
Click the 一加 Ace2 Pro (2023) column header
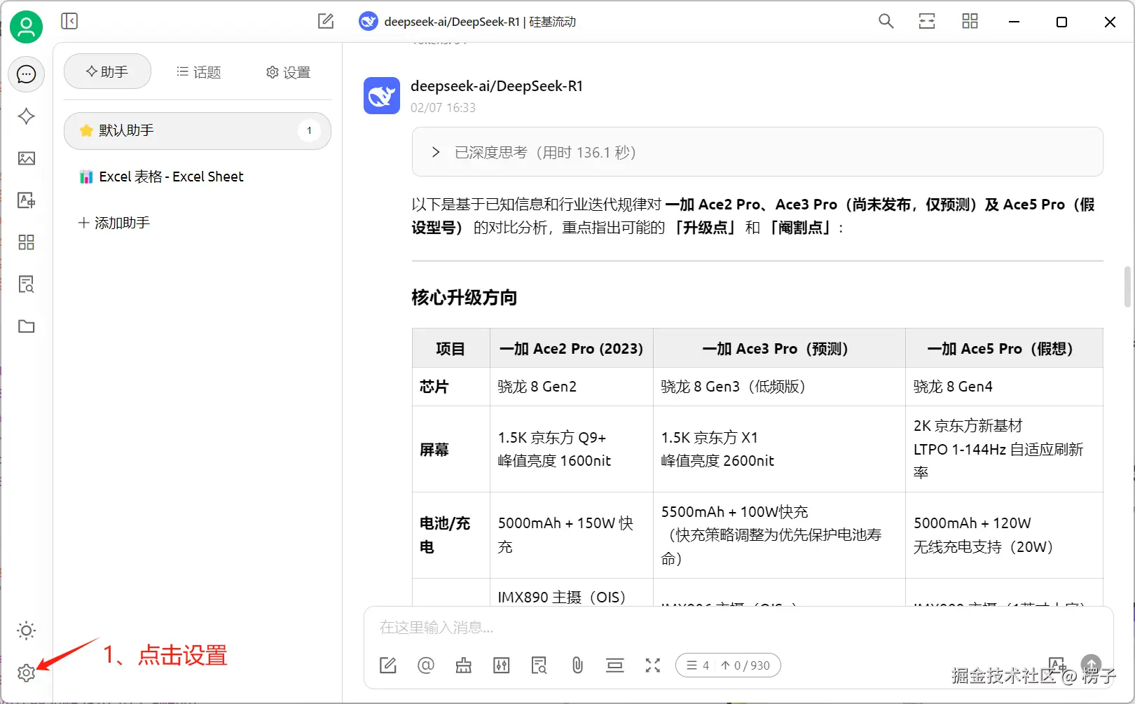pyautogui.click(x=571, y=349)
